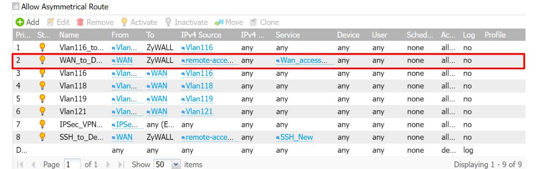Click the green Add rule icon

[x=20, y=22]
